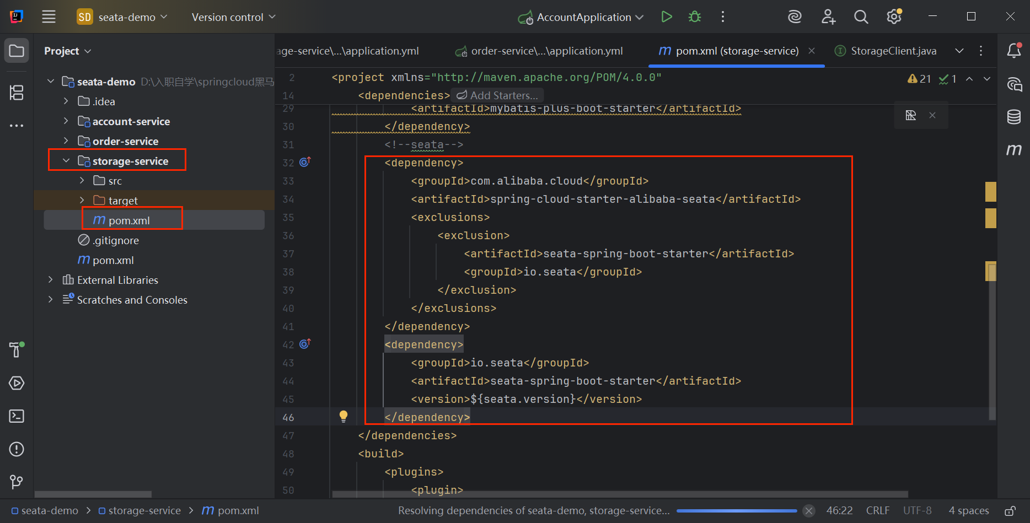Viewport: 1030px width, 523px height.
Task: Open the Maven tool window
Action: pyautogui.click(x=1014, y=149)
